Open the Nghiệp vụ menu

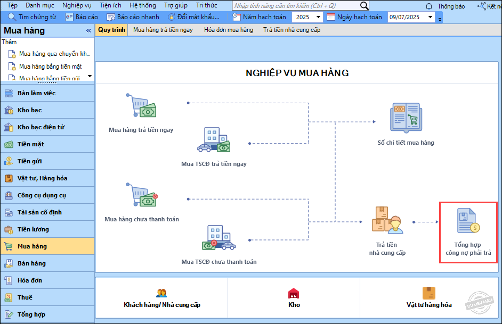click(77, 5)
